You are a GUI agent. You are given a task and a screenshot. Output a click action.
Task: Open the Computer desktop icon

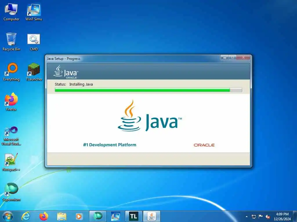(x=11, y=12)
